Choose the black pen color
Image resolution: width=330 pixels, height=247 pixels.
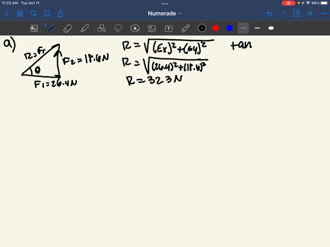point(202,28)
